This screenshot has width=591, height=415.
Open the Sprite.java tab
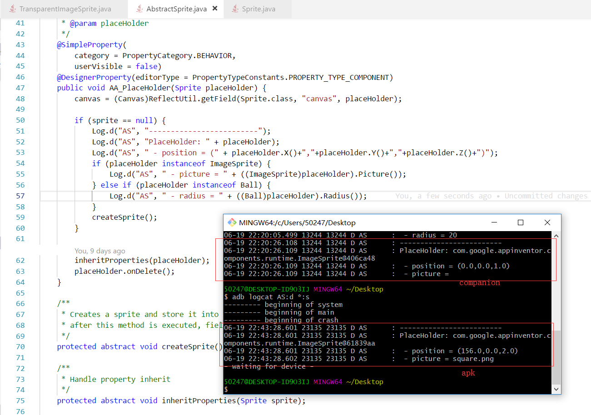coord(257,9)
